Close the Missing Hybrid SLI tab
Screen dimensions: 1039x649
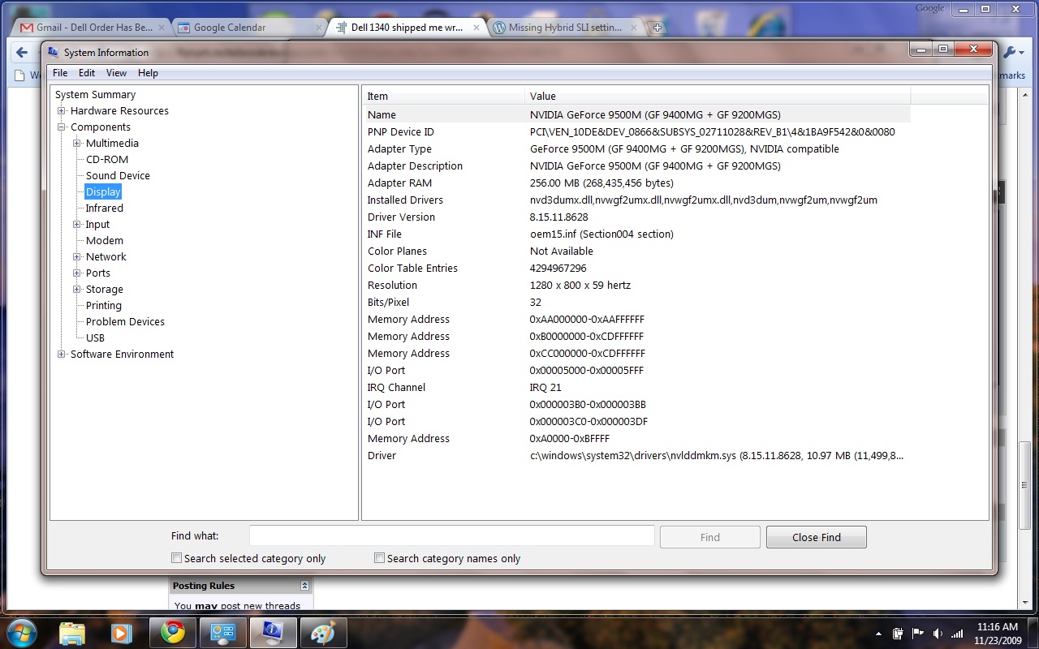pos(633,28)
